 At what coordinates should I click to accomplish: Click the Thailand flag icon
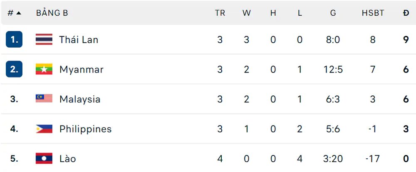[44, 40]
